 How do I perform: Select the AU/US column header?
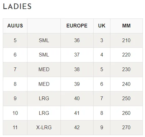(15, 26)
